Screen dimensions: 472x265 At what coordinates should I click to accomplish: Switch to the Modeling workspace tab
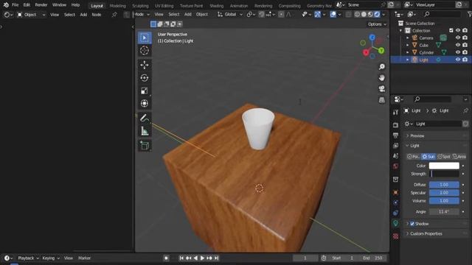pyautogui.click(x=117, y=6)
